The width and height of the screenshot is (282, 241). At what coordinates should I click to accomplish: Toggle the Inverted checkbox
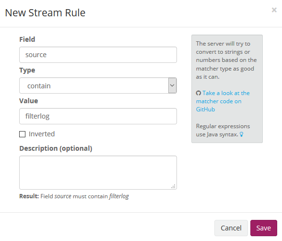pos(22,134)
